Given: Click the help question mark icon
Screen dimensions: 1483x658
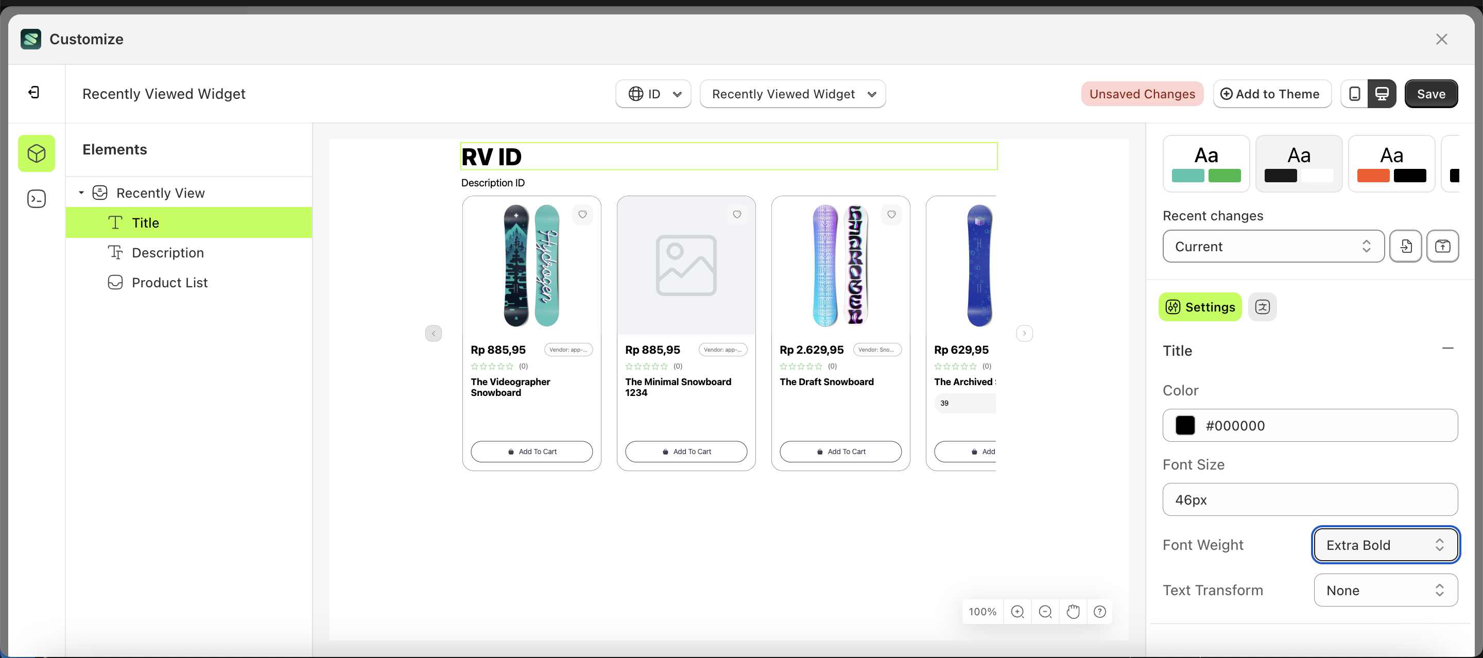Looking at the screenshot, I should (x=1100, y=611).
